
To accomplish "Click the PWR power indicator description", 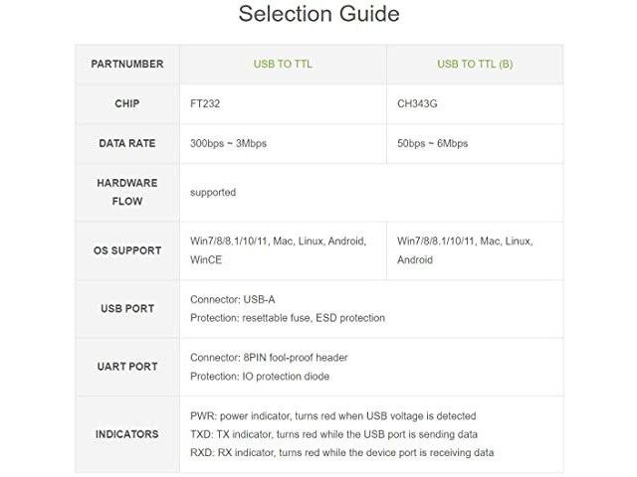I will click(x=333, y=416).
